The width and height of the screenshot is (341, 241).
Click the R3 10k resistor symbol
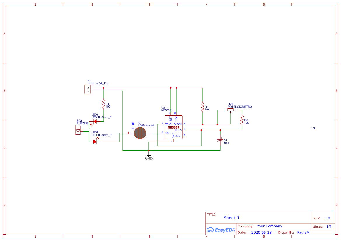(203, 107)
